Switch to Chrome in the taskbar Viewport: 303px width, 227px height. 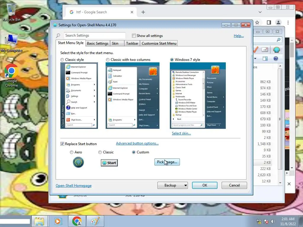click(77, 221)
